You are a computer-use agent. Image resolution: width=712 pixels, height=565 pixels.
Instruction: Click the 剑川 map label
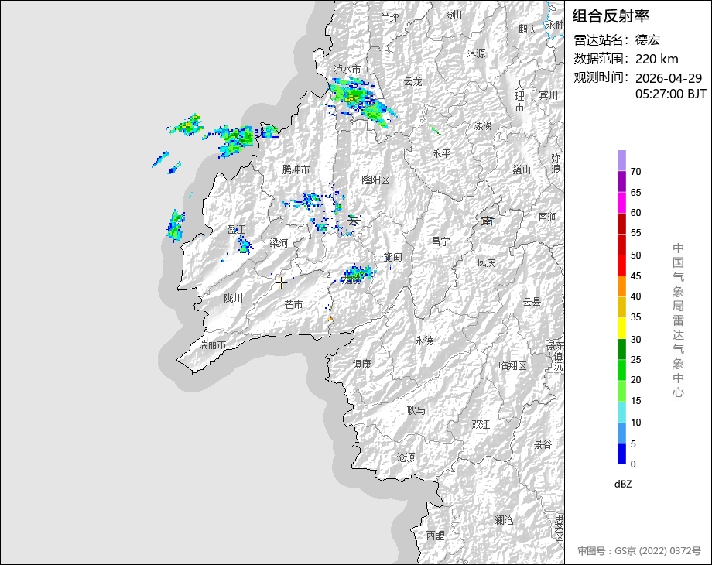click(455, 15)
